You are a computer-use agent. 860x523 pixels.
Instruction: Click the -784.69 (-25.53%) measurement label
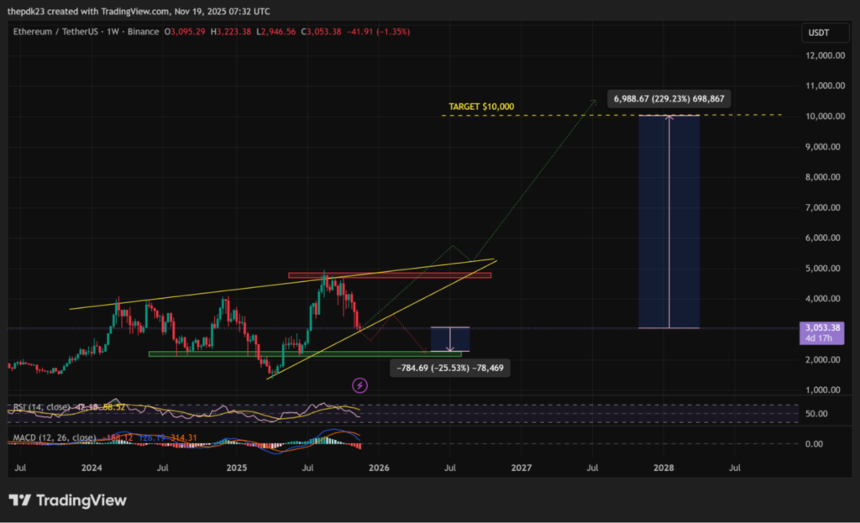451,367
